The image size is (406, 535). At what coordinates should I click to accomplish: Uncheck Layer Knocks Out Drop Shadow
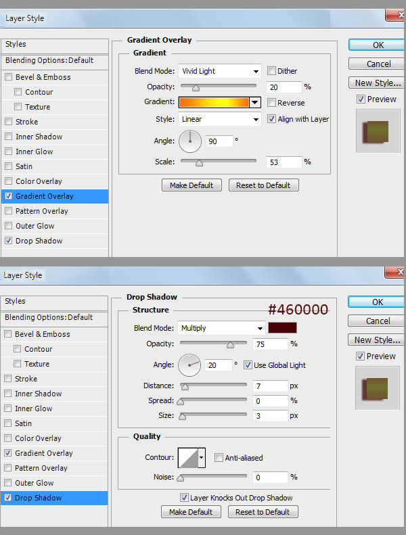pos(184,498)
